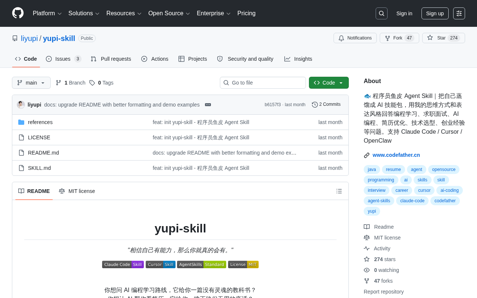
Task: Click the link icon next to codefather.cn
Action: (x=367, y=155)
